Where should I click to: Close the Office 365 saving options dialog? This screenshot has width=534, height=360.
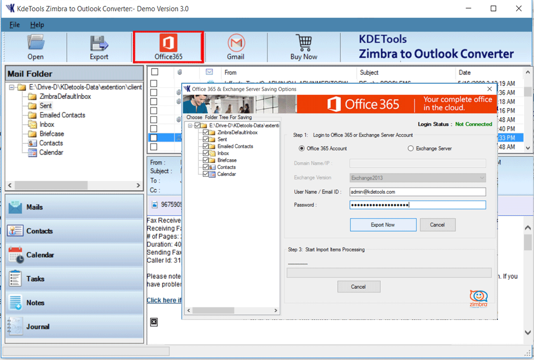[489, 89]
